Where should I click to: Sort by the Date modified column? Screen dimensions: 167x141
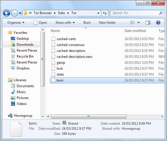click(135, 31)
